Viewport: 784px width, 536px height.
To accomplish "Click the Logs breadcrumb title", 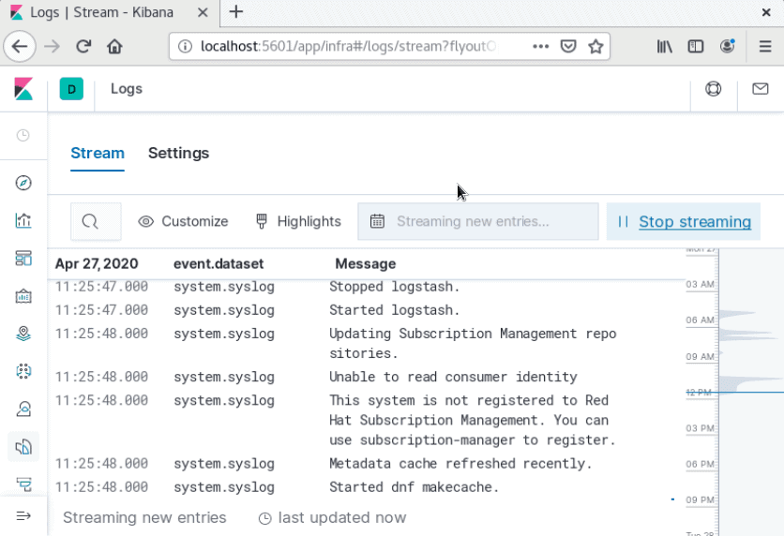I will (x=127, y=89).
